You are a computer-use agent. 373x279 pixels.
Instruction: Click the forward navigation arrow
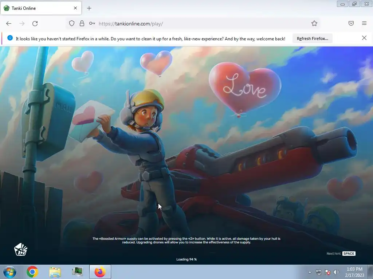click(x=22, y=24)
